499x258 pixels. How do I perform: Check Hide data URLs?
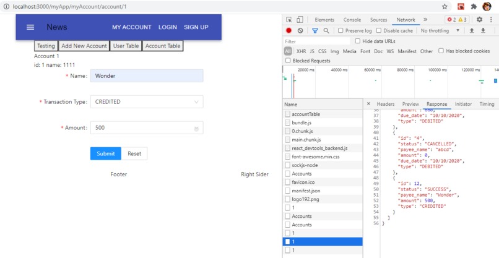358,41
